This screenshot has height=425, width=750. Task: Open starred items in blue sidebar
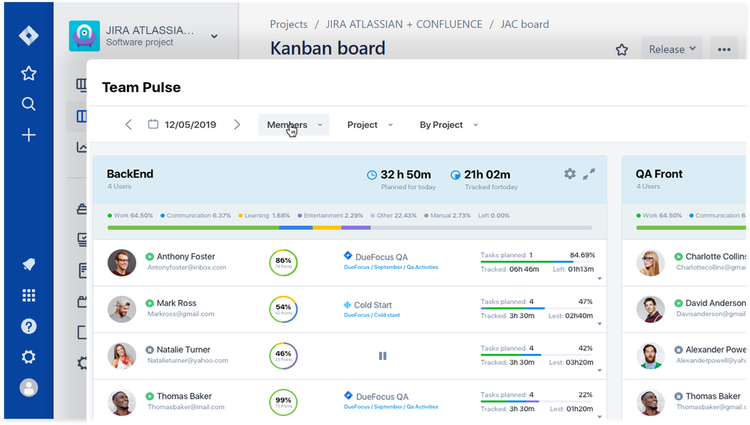point(29,73)
